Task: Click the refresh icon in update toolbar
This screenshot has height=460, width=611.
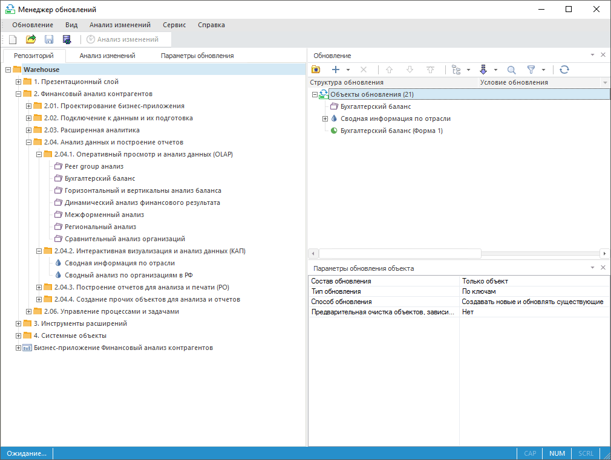Action: click(x=564, y=70)
